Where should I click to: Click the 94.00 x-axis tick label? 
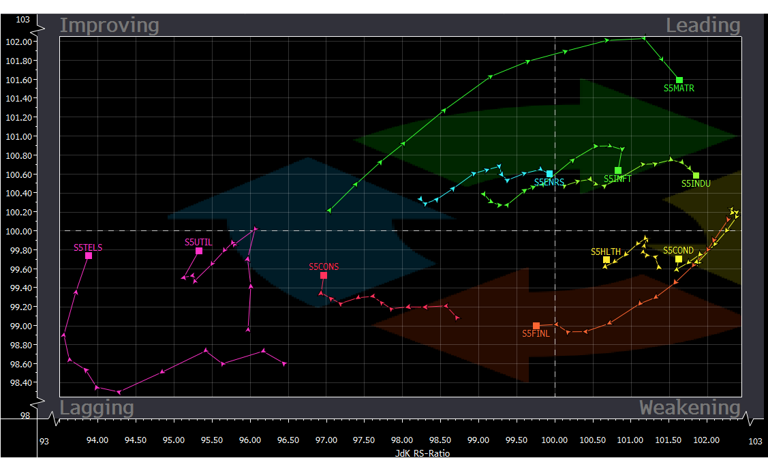point(97,440)
